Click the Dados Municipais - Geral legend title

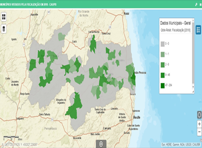175,23
